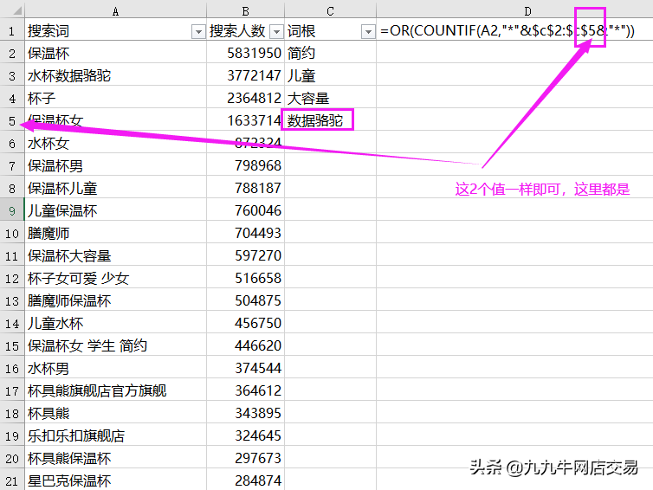The width and height of the screenshot is (653, 490).
Task: Select value 760046
Action: tap(245, 210)
